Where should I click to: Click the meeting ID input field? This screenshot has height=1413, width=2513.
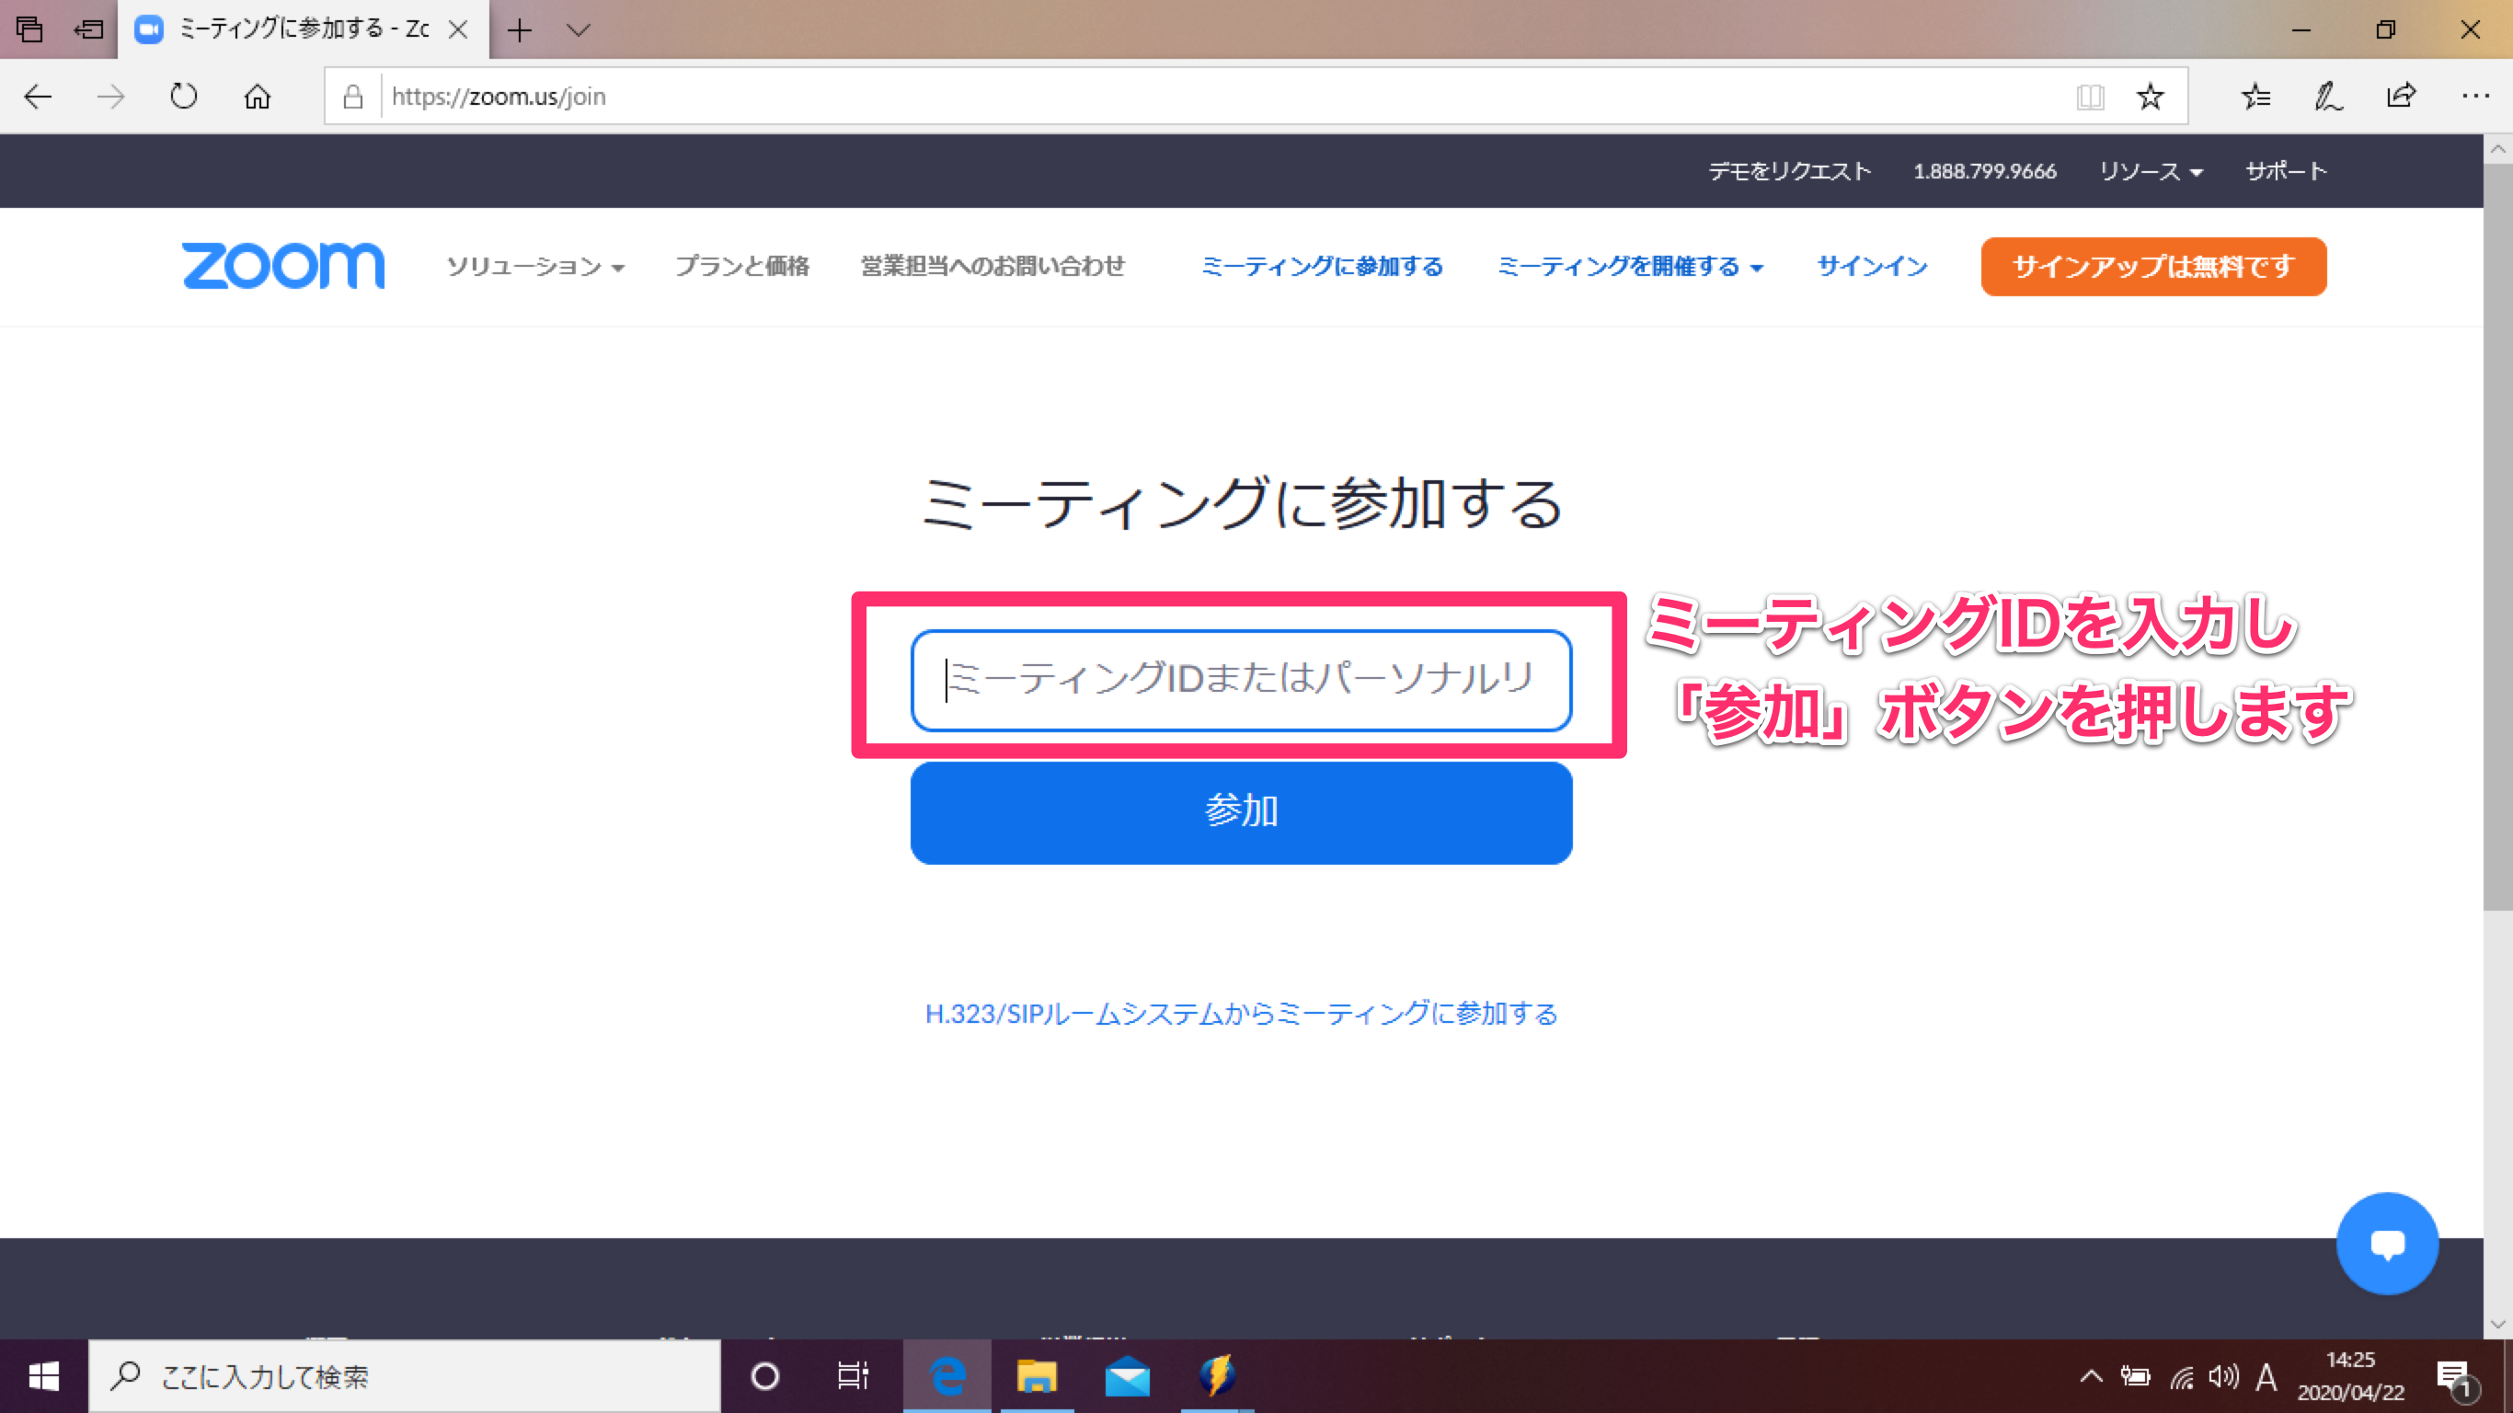[1241, 680]
